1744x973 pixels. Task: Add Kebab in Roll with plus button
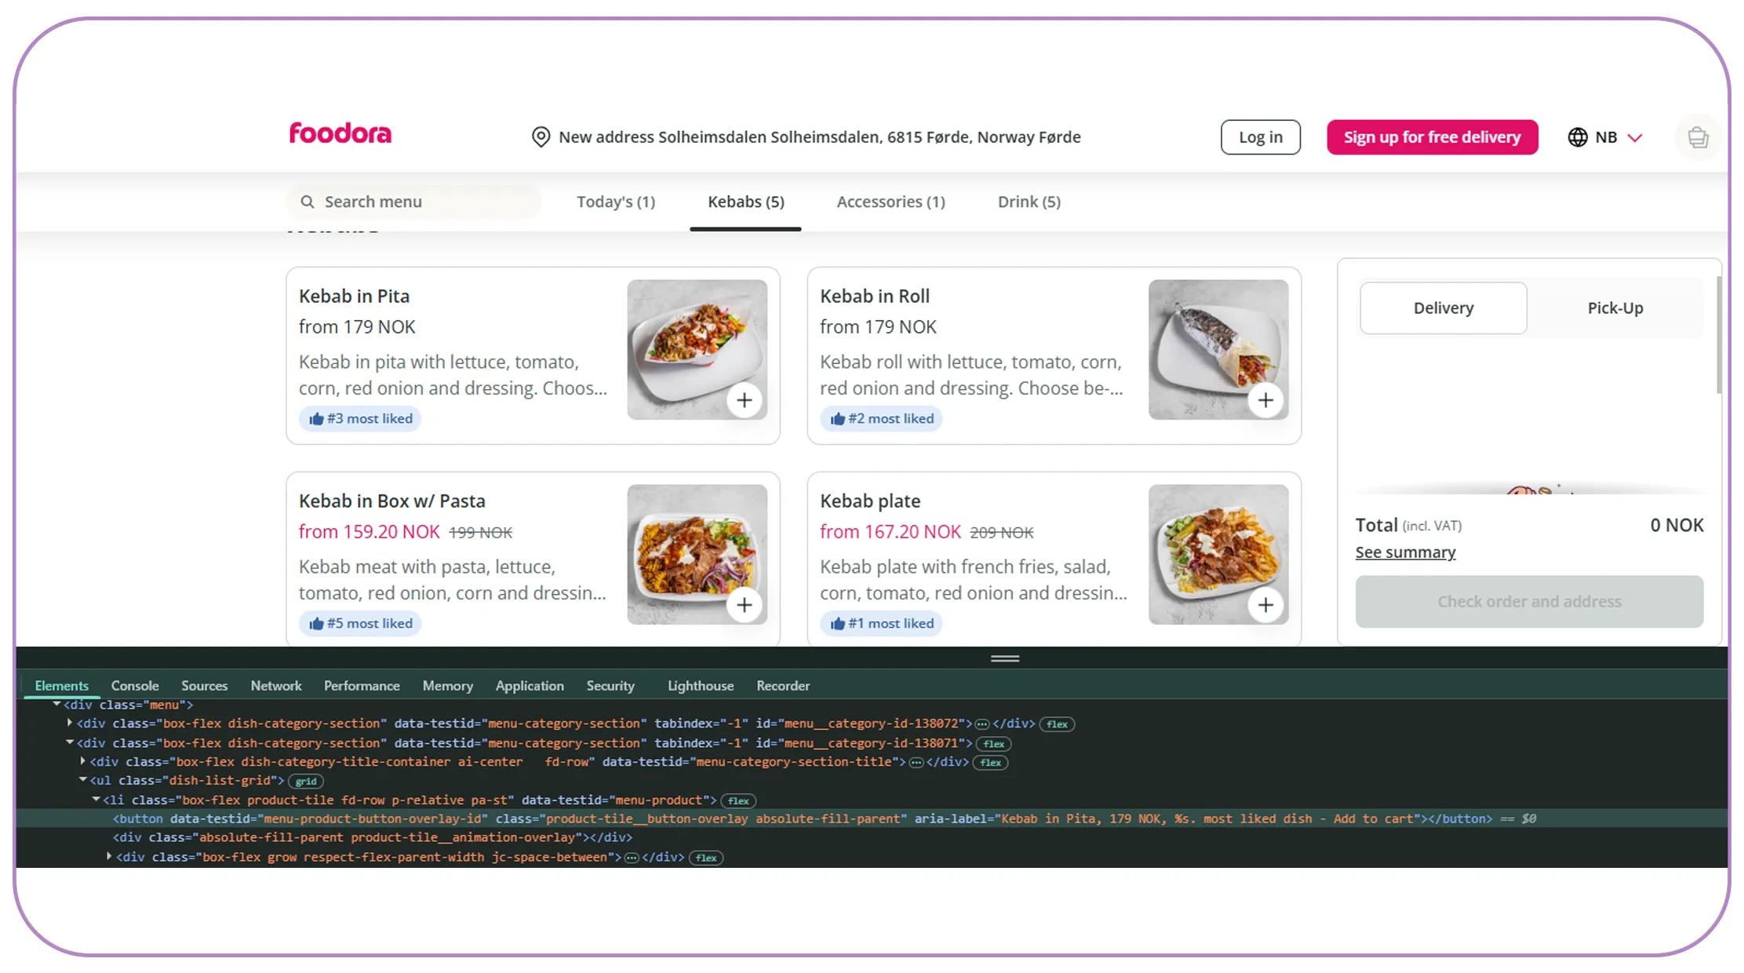point(1265,400)
